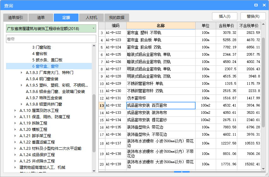Click the bottom panel collapse arrow handle

click(x=182, y=172)
